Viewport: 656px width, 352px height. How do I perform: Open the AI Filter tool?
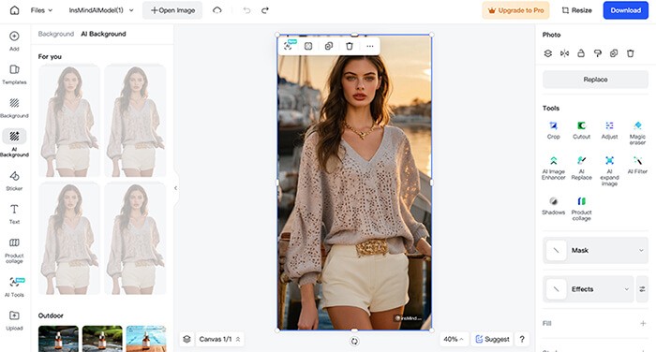(x=637, y=165)
